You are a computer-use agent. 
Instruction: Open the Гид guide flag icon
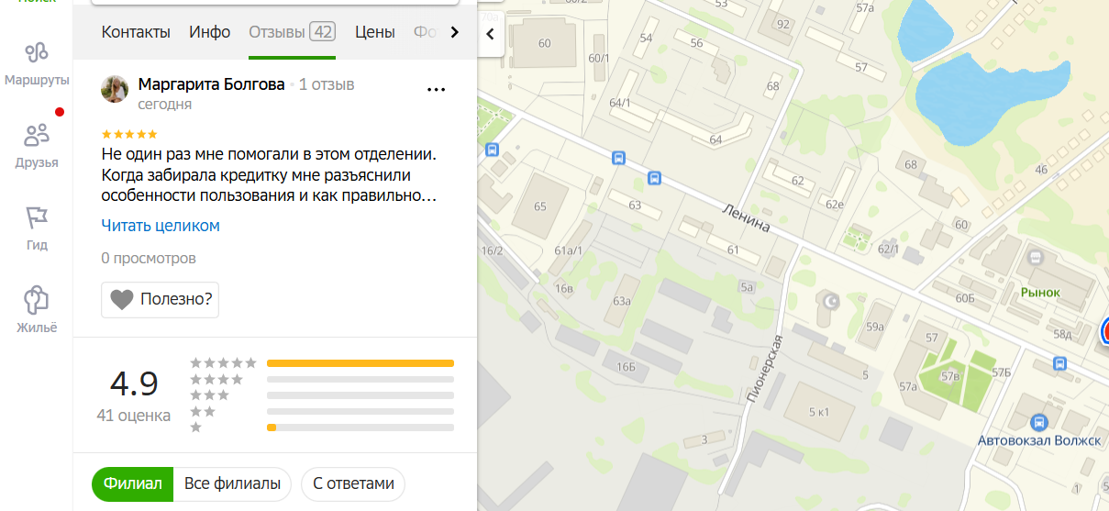[x=37, y=217]
